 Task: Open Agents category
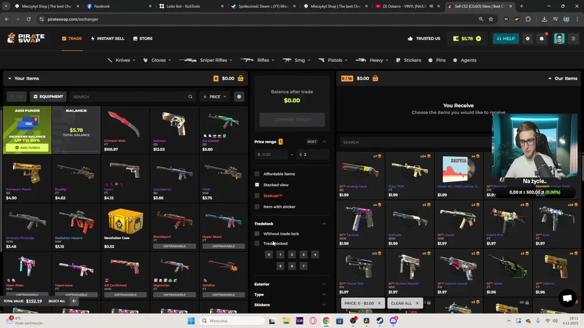(464, 60)
